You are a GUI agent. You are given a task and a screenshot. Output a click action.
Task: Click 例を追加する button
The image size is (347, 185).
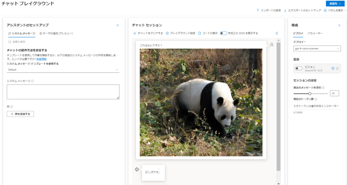click(20, 114)
